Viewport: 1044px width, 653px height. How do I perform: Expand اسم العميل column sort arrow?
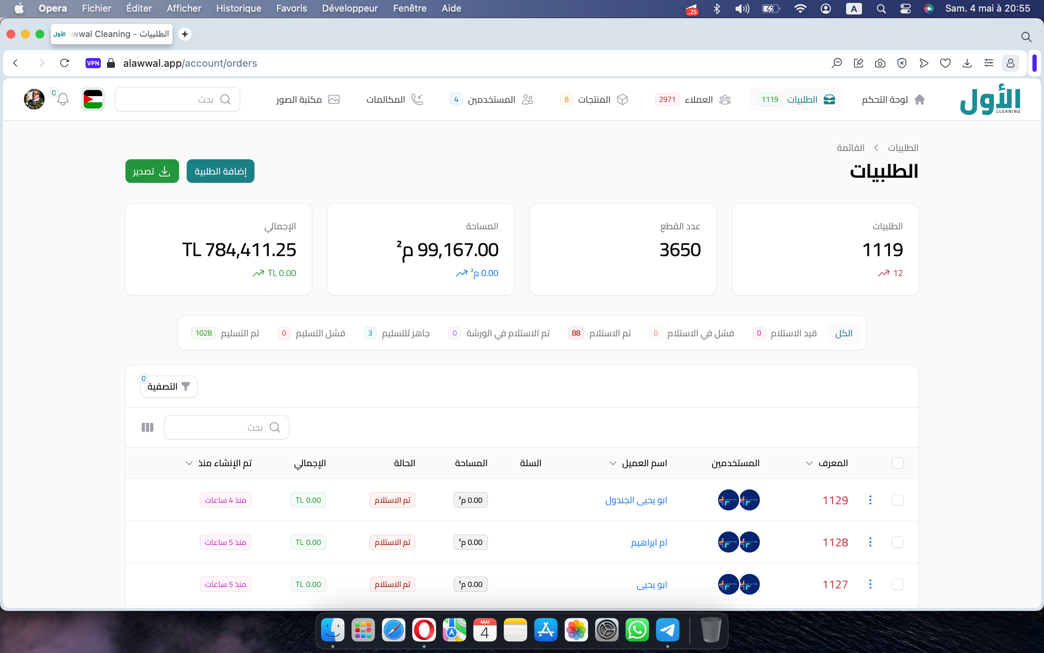[x=613, y=463]
